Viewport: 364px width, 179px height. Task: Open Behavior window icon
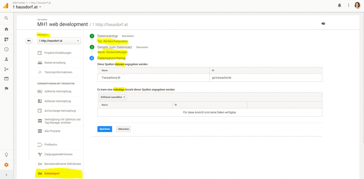(x=6, y=79)
